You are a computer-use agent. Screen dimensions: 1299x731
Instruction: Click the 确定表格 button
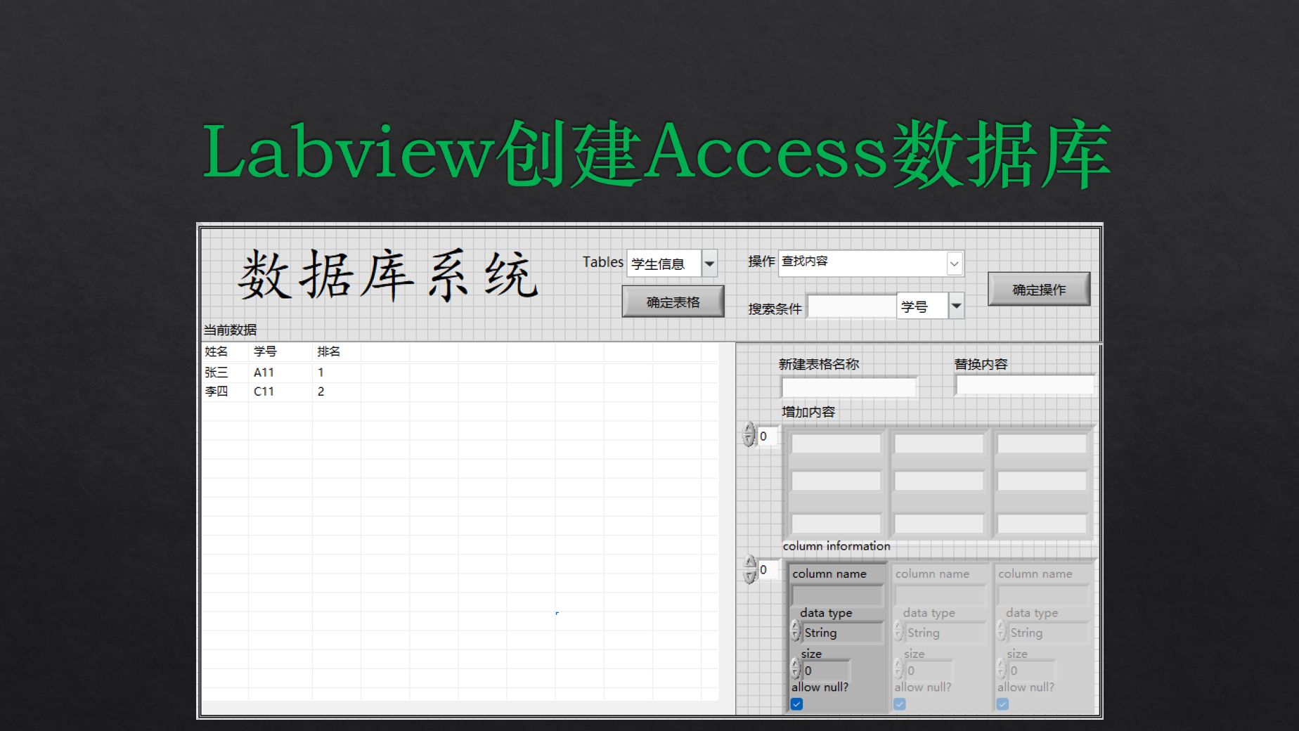coord(673,302)
